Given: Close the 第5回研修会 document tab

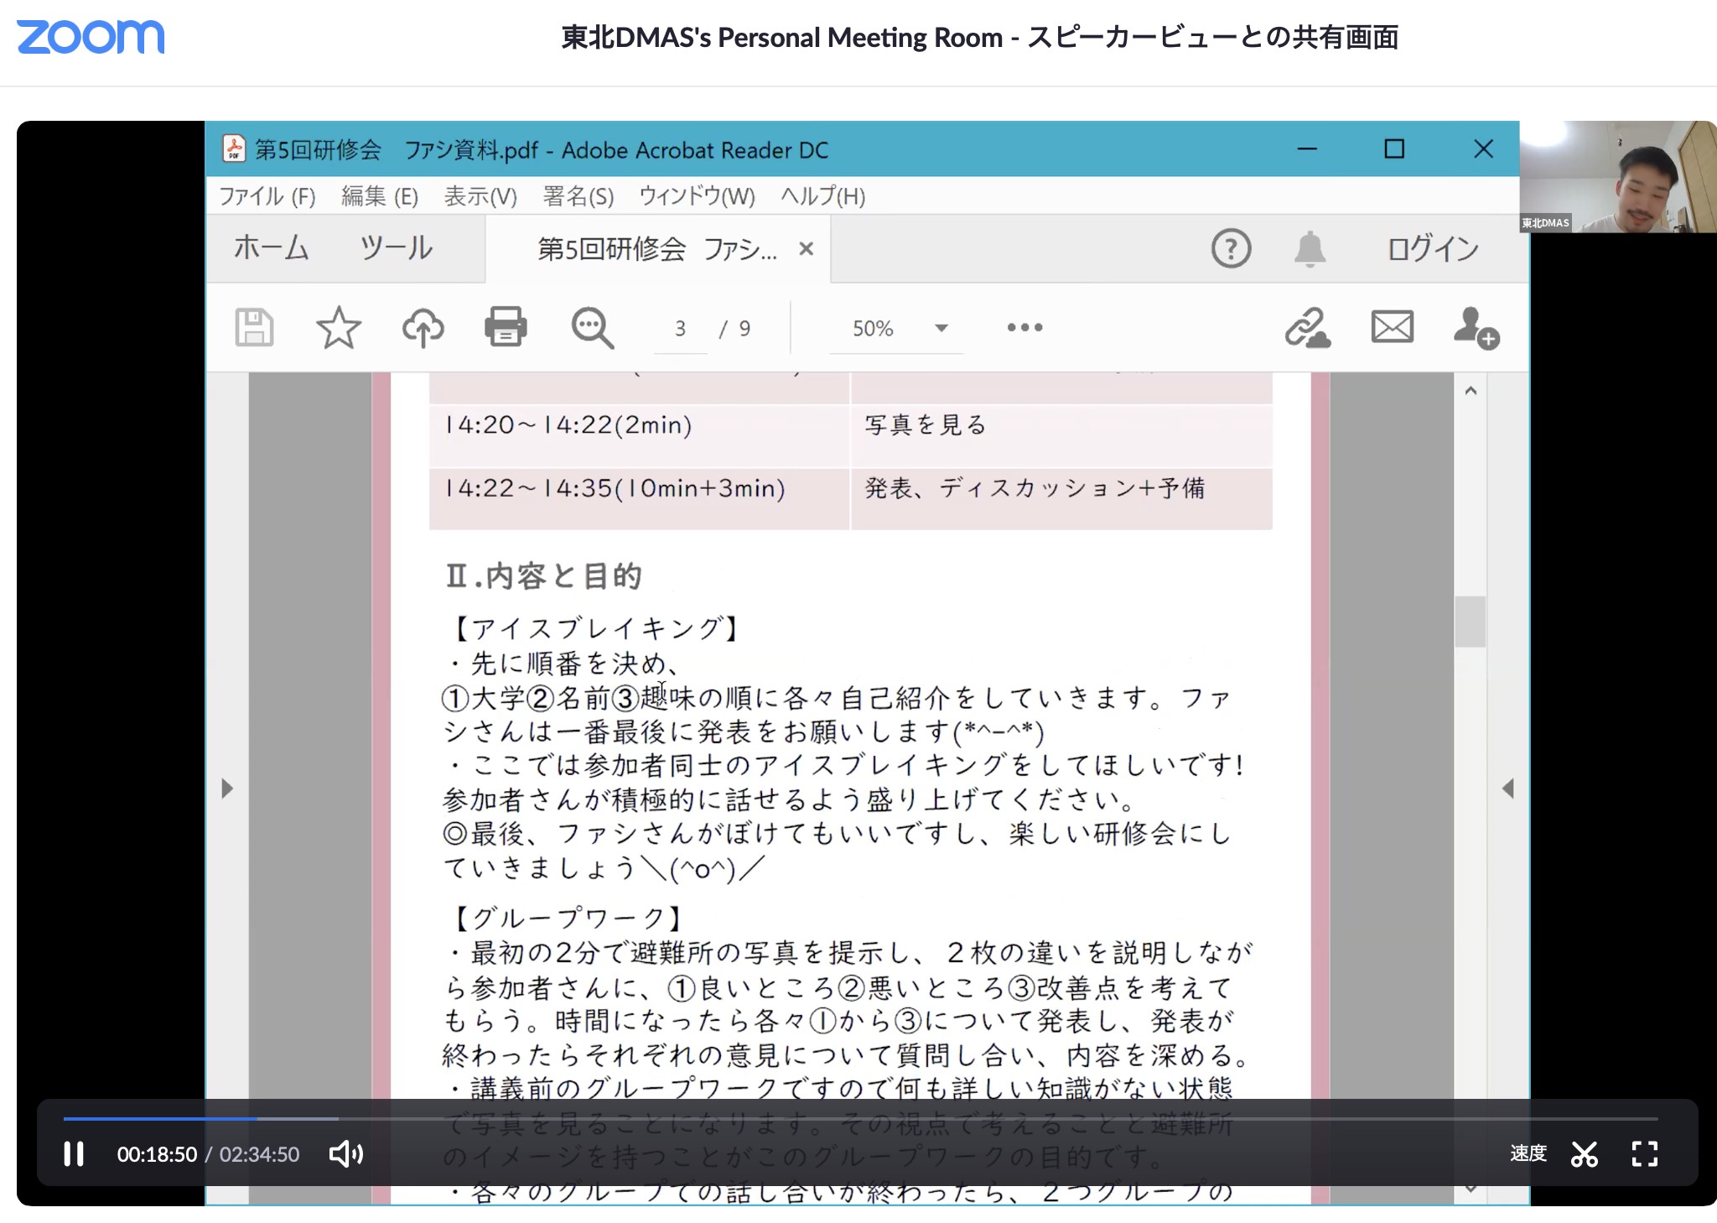Looking at the screenshot, I should tap(806, 249).
